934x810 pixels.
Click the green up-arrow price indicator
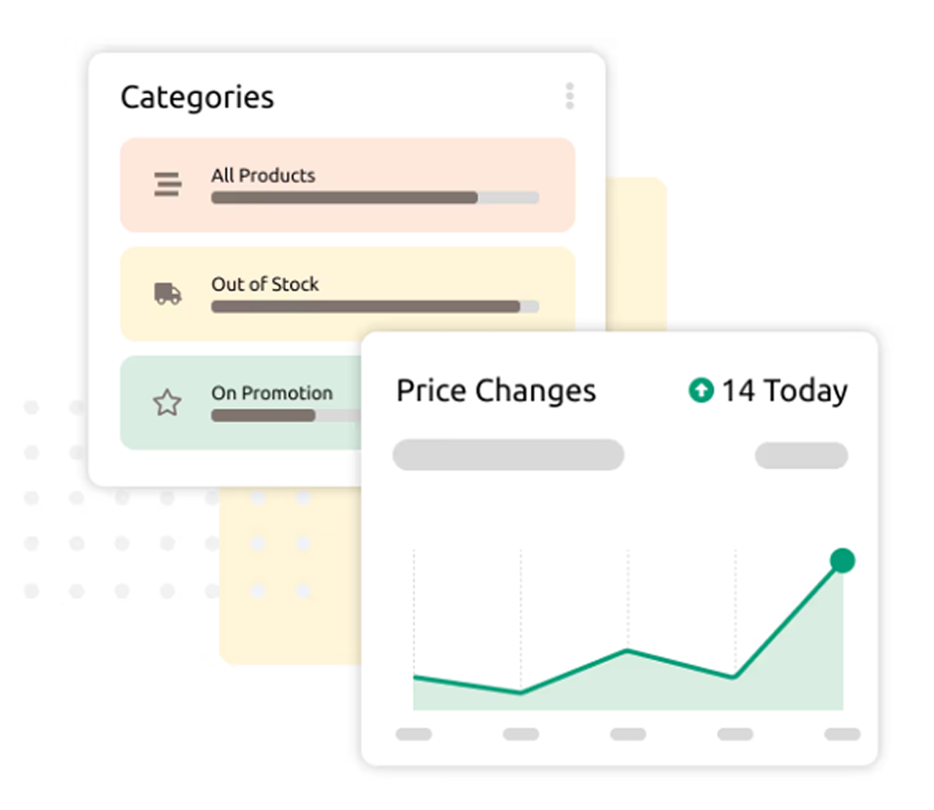[701, 390]
